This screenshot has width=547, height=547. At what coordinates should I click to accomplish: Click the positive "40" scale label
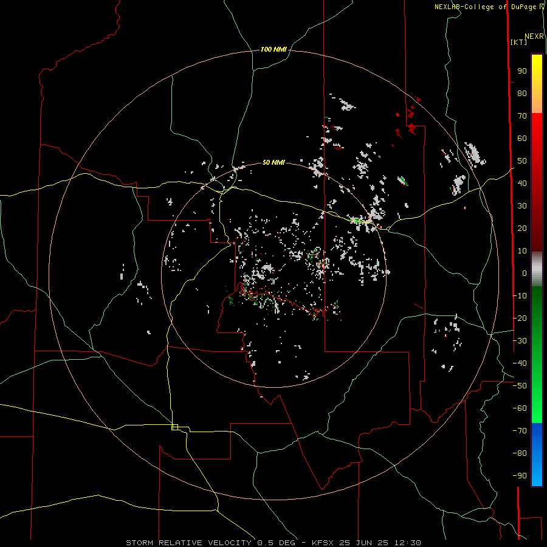522,183
